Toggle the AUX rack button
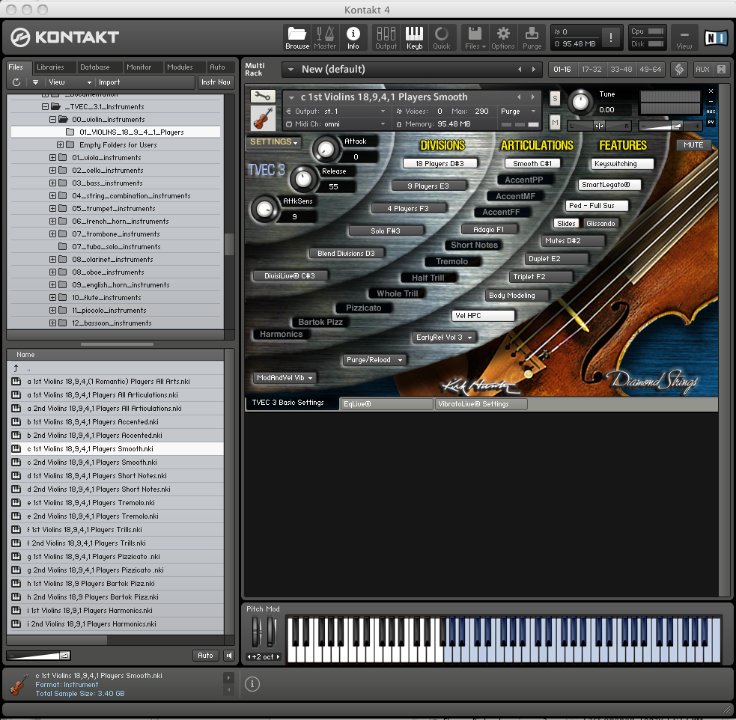The width and height of the screenshot is (736, 720). (x=702, y=70)
